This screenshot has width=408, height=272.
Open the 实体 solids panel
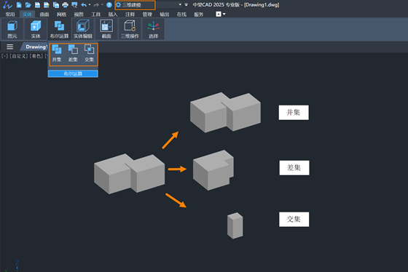[36, 29]
